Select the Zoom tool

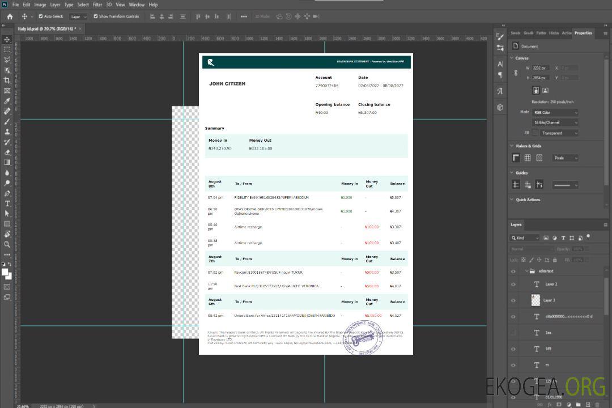(x=7, y=244)
